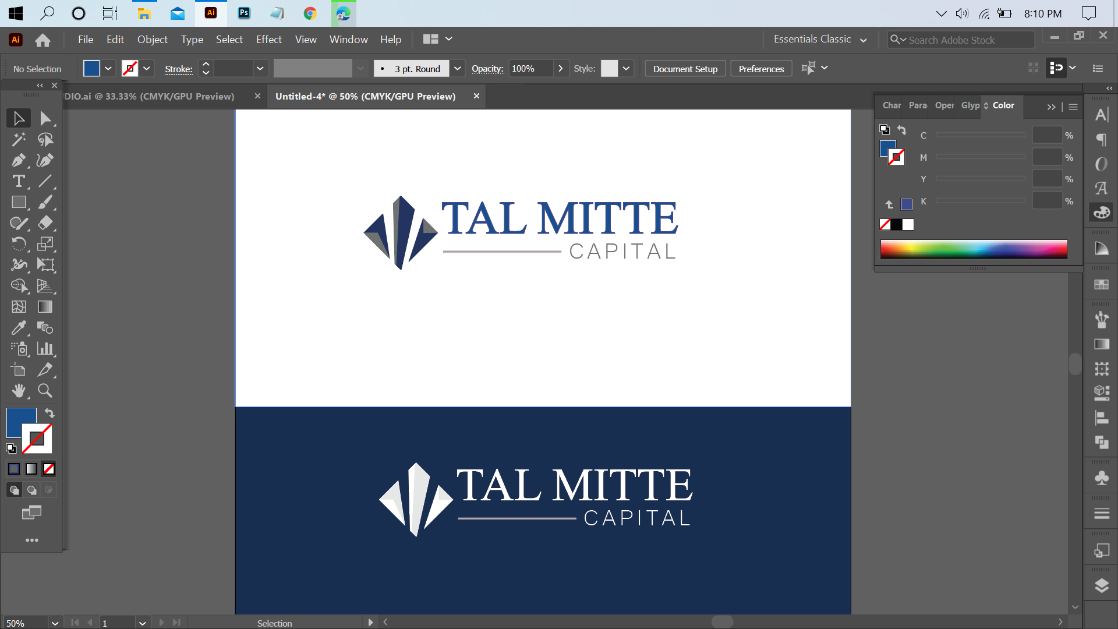Screen dimensions: 1118x629
Task: Expand the Style dropdown in control bar
Action: pos(625,68)
